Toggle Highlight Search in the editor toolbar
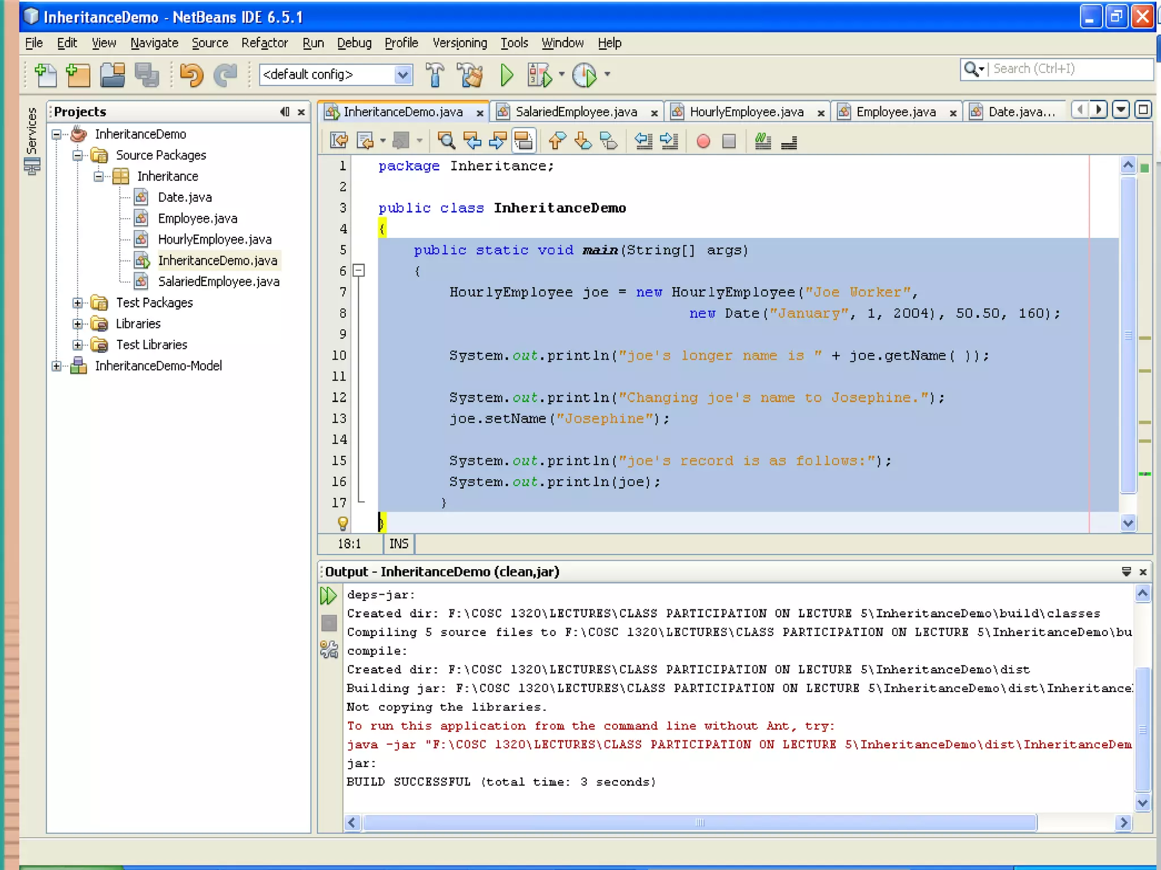The width and height of the screenshot is (1161, 870). [x=523, y=141]
